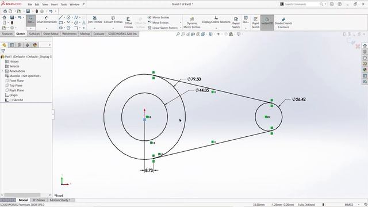Screen dimensions: 368x207
Task: Open the Line tool dropdown arrow
Action: coord(64,18)
